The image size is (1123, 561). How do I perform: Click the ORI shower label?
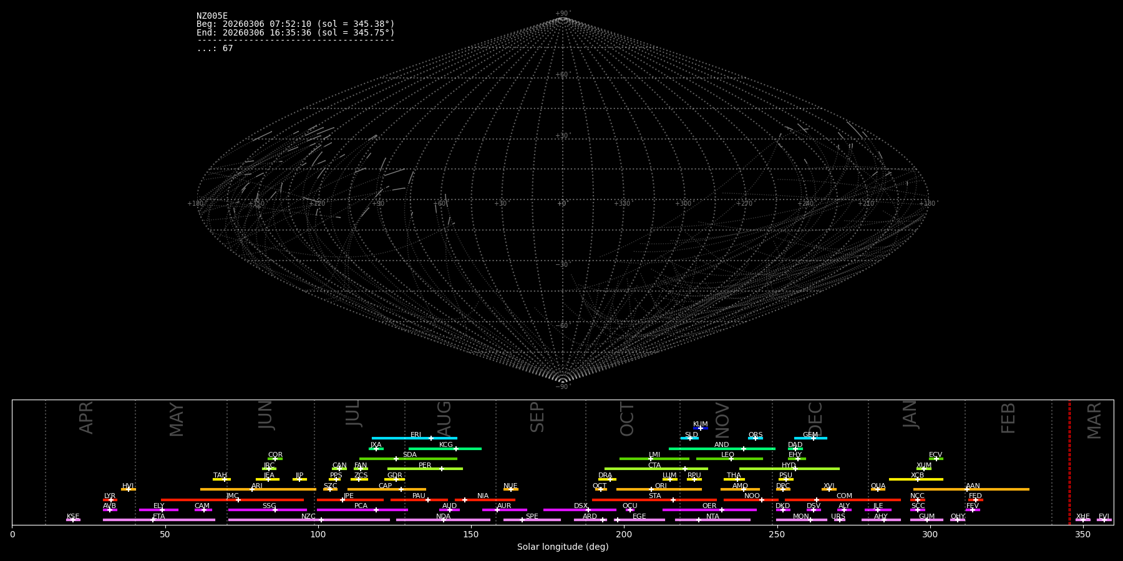[661, 486]
